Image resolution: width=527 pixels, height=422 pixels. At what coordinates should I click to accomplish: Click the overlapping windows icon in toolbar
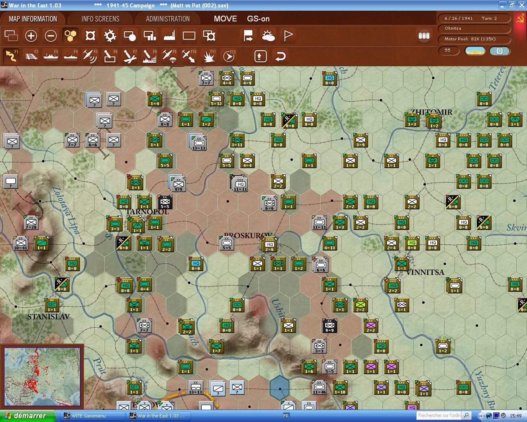tap(11, 36)
